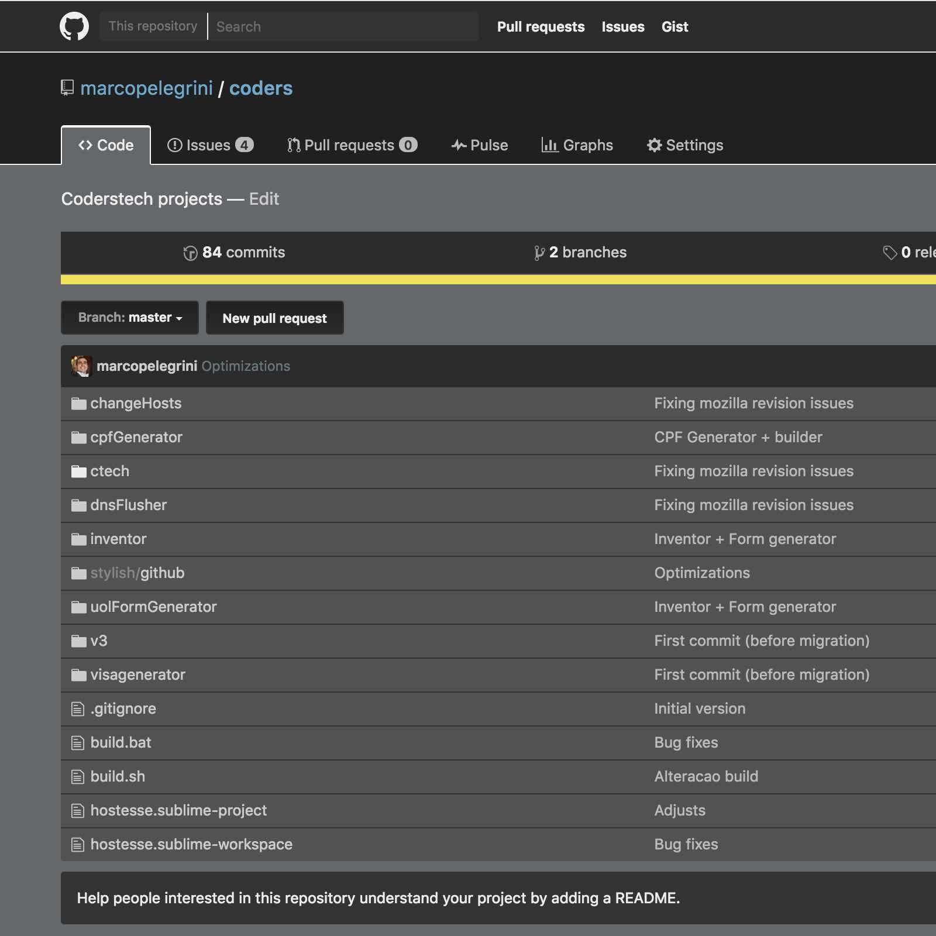The height and width of the screenshot is (936, 936).
Task: Click the changeHosts folder icon
Action: 78,404
